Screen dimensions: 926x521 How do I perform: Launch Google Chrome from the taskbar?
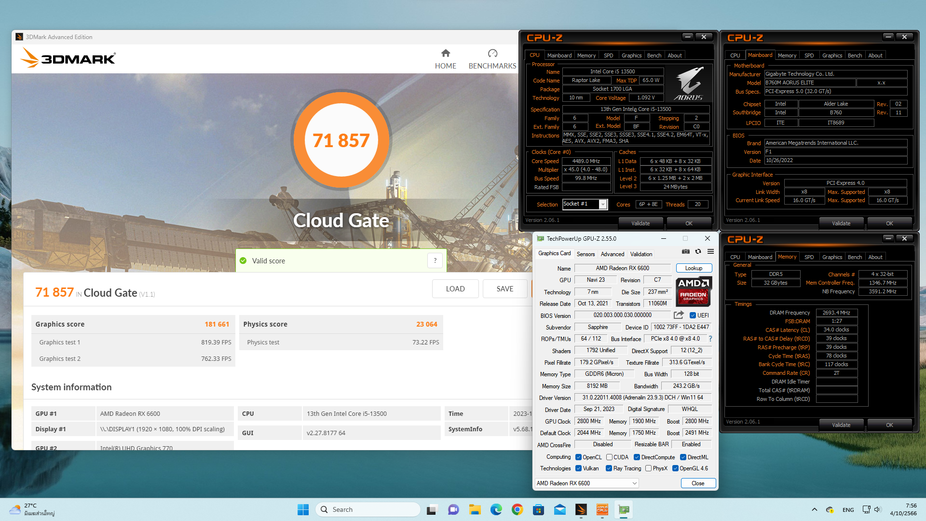click(x=517, y=509)
